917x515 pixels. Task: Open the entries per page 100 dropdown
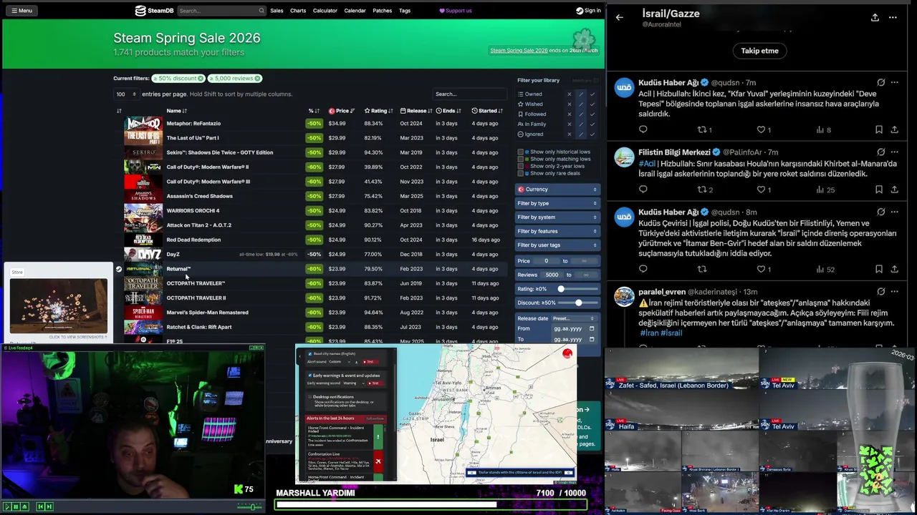125,94
